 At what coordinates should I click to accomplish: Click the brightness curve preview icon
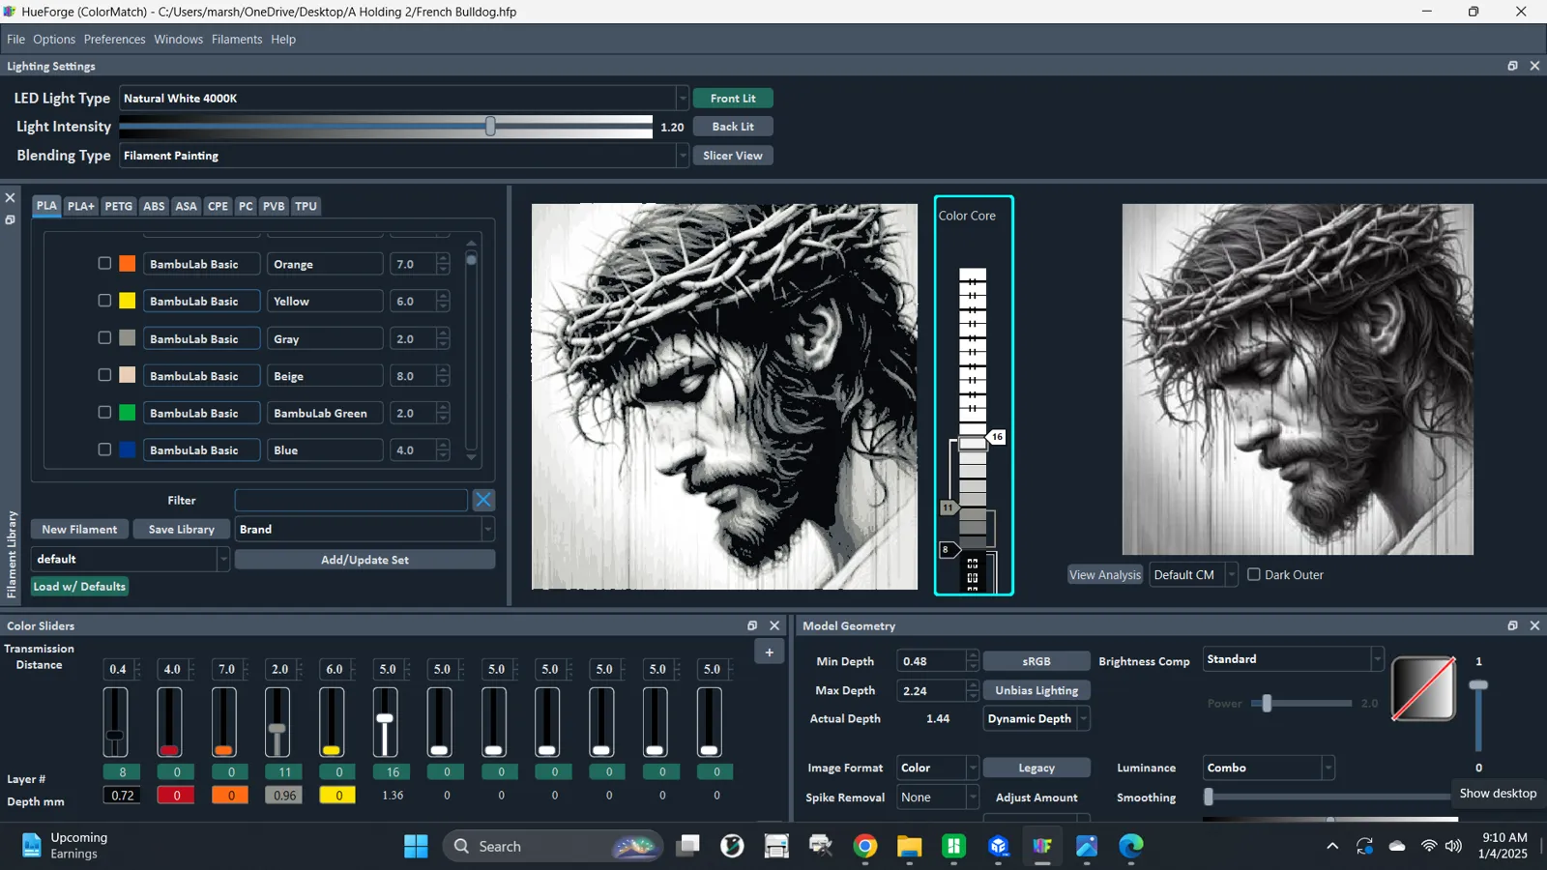coord(1423,688)
